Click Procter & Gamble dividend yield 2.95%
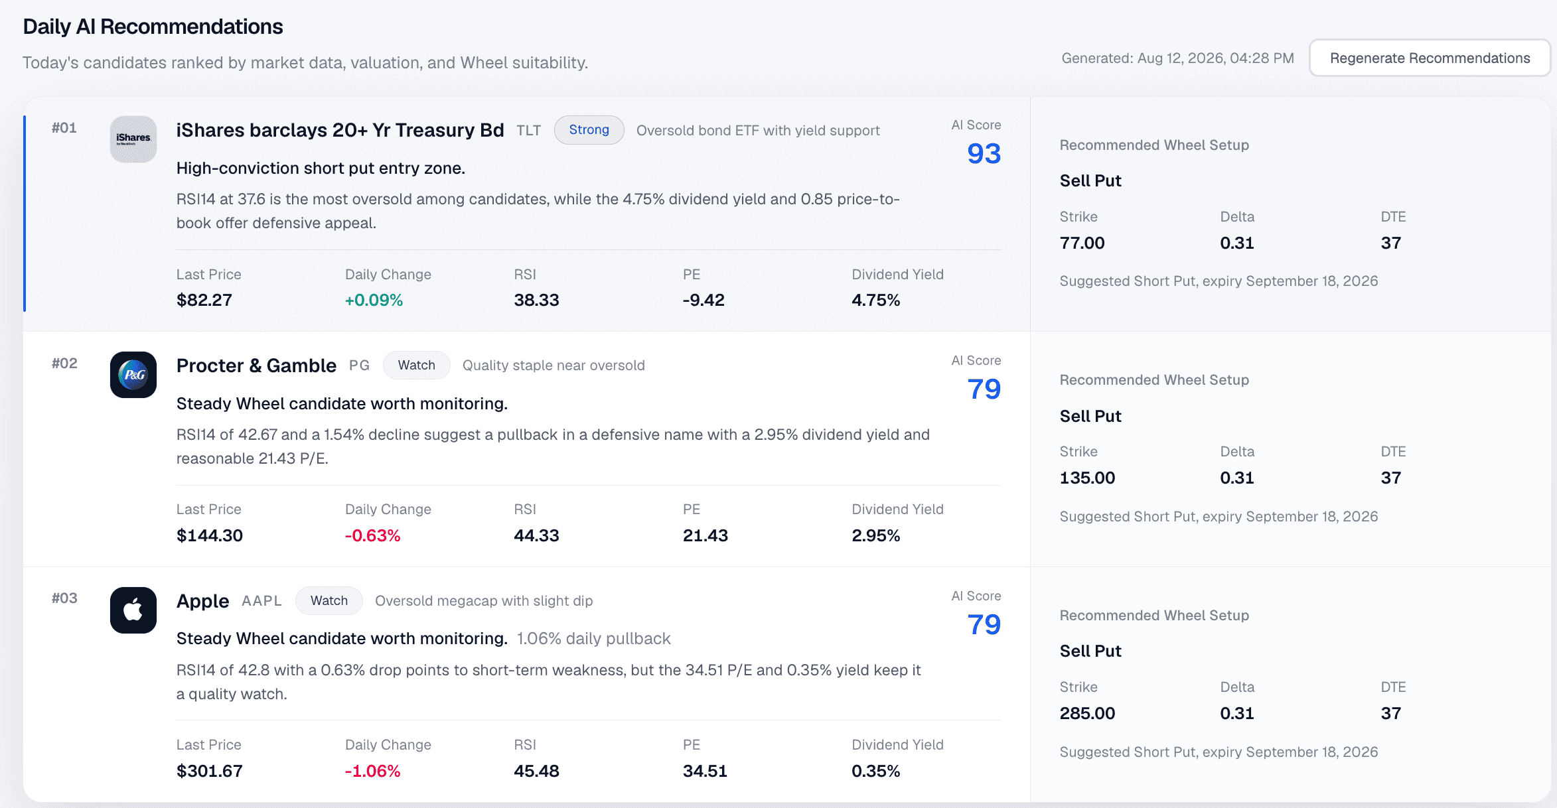 point(876,536)
